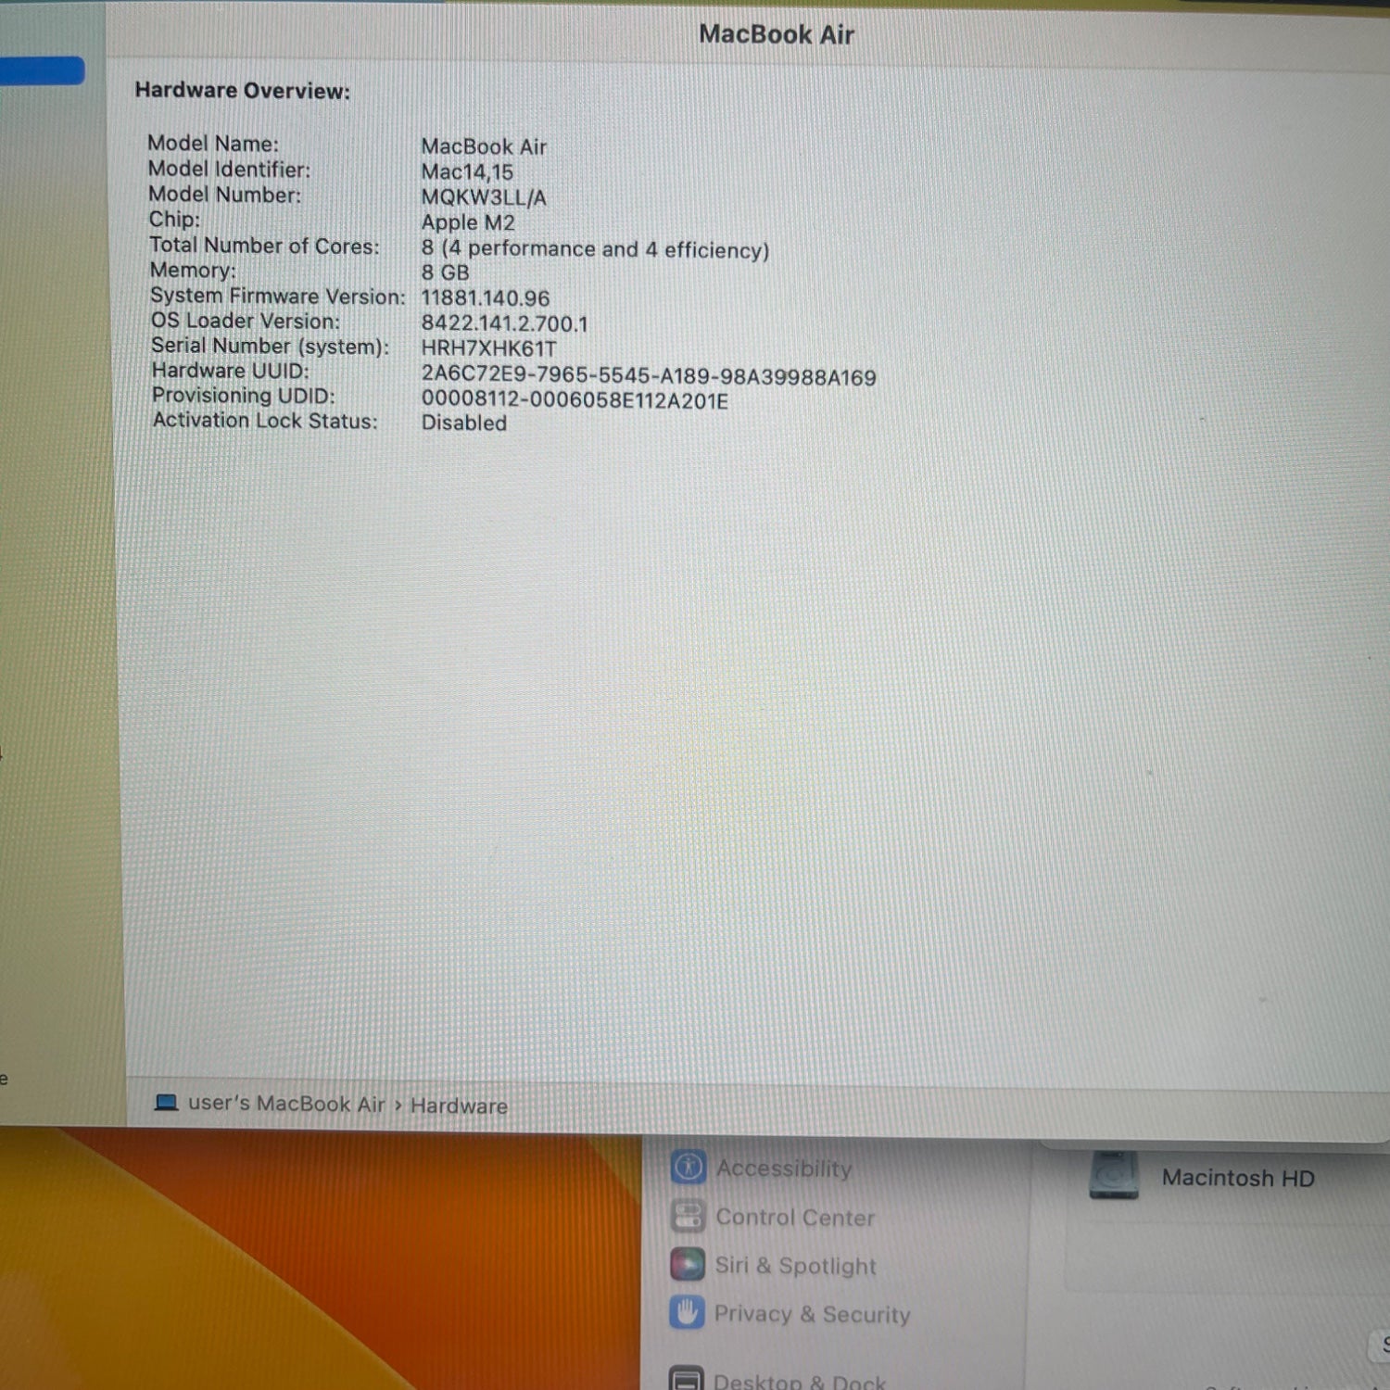Click the Activation Lock Status label
The width and height of the screenshot is (1390, 1390).
265,421
